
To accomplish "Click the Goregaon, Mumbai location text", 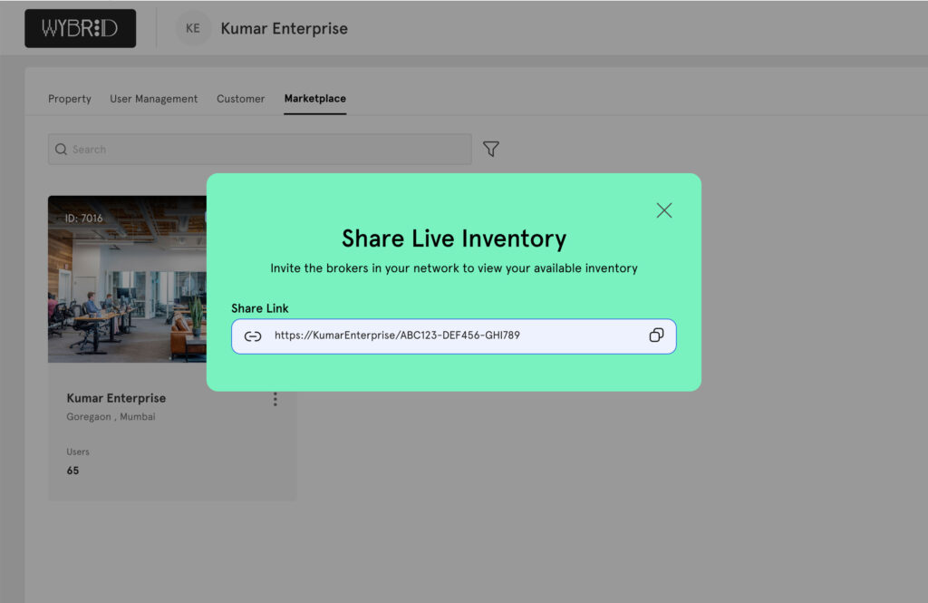I will coord(111,417).
